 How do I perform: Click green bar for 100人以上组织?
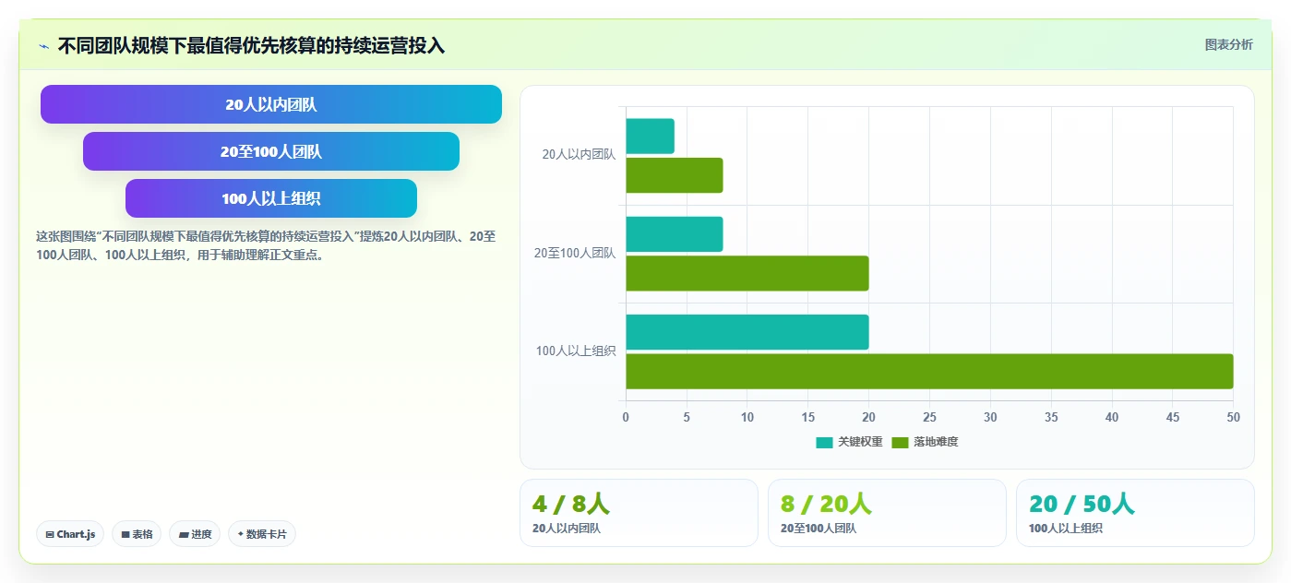[x=929, y=371]
